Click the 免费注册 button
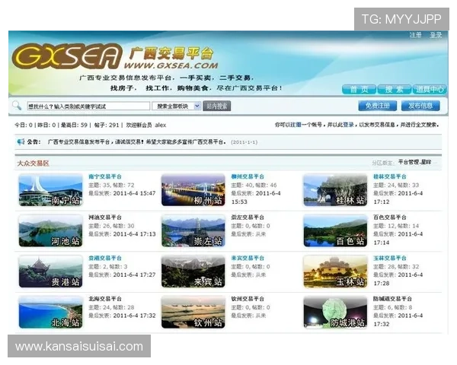 click(378, 106)
